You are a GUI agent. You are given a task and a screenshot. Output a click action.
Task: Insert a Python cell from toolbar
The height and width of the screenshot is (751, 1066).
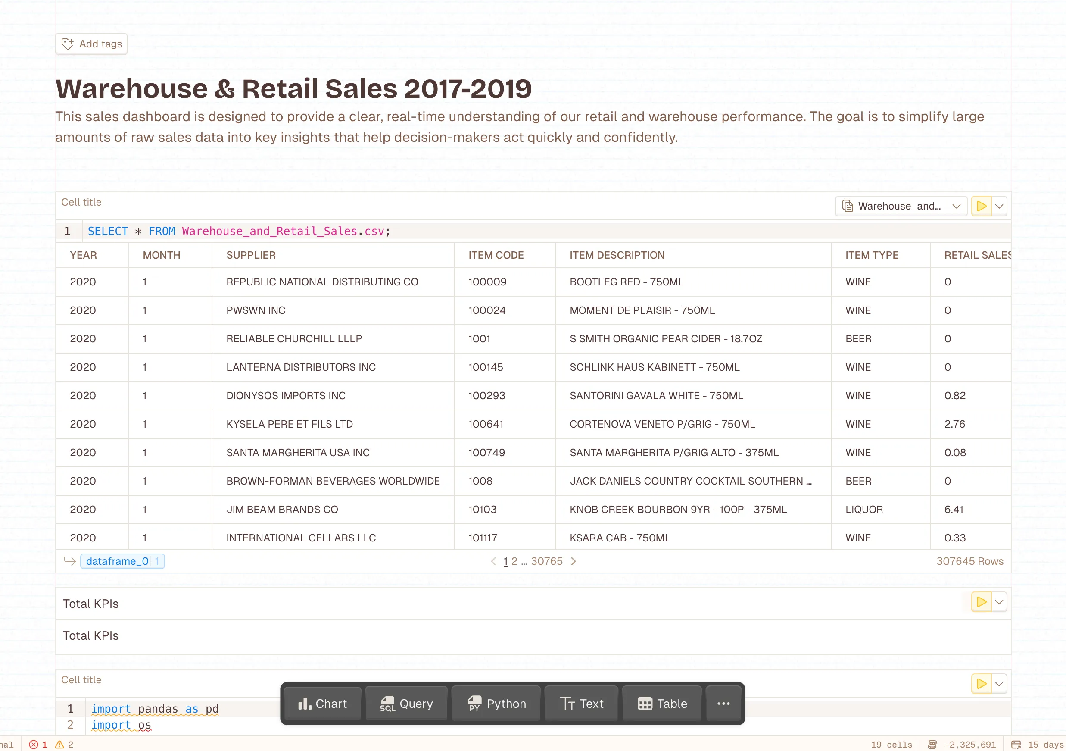pos(496,704)
